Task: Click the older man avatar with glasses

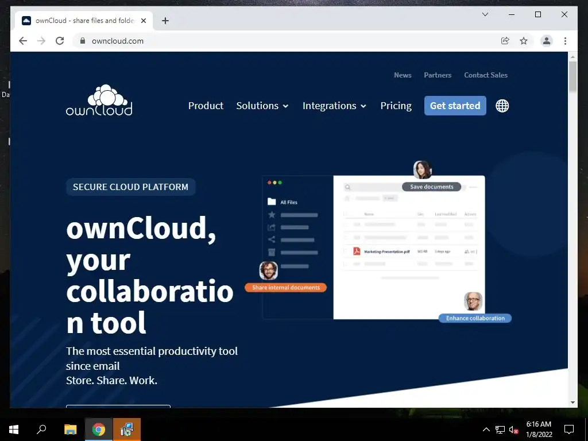Action: pyautogui.click(x=473, y=301)
